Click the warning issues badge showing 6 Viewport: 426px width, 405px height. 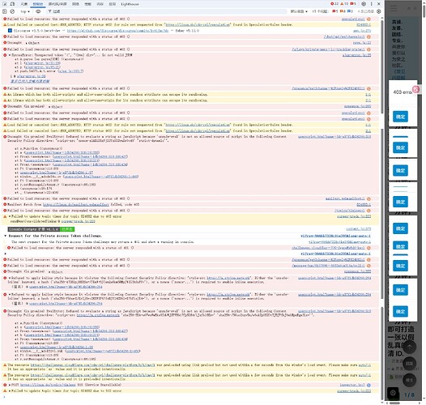[x=343, y=11]
